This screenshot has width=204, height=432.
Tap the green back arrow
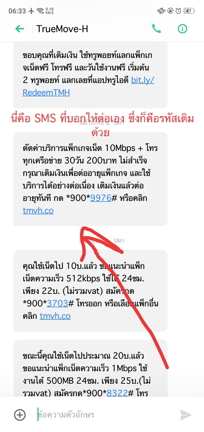point(20,28)
